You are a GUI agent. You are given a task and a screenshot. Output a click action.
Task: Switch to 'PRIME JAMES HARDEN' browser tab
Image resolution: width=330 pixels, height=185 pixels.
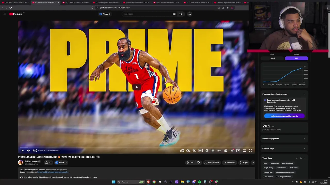45,3
